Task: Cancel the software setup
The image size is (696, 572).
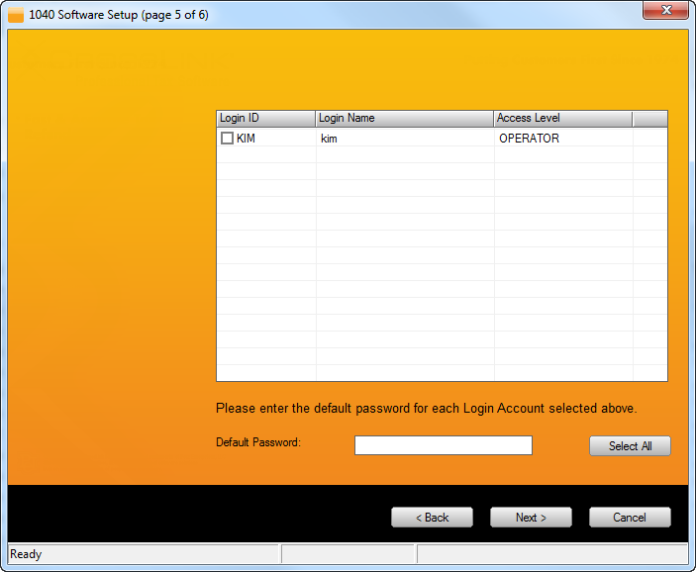Action: (x=630, y=518)
